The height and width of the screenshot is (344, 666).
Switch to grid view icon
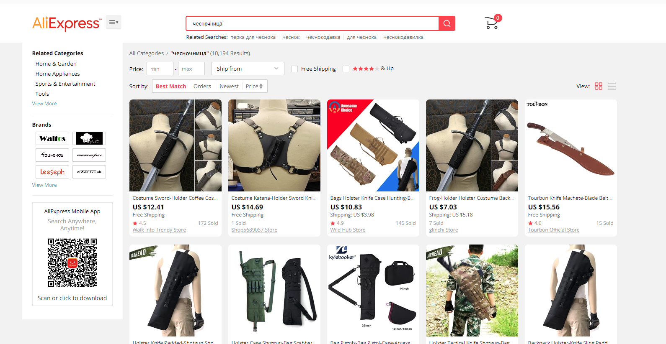pos(599,86)
